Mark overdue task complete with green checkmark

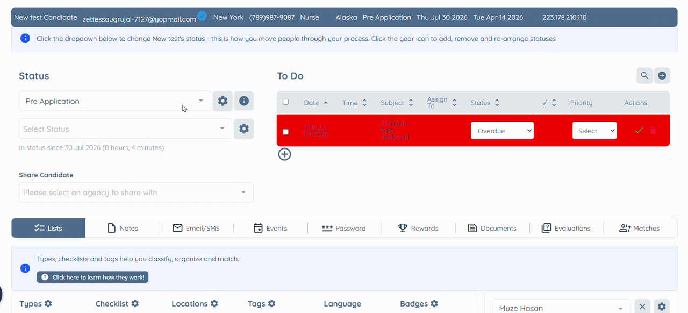tap(639, 131)
